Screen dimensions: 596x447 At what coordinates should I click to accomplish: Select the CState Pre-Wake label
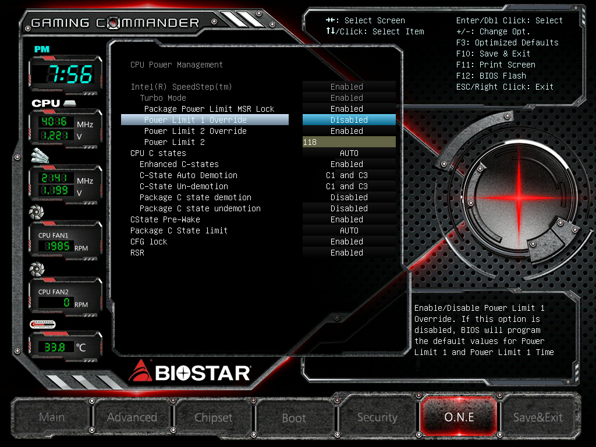[x=165, y=219]
